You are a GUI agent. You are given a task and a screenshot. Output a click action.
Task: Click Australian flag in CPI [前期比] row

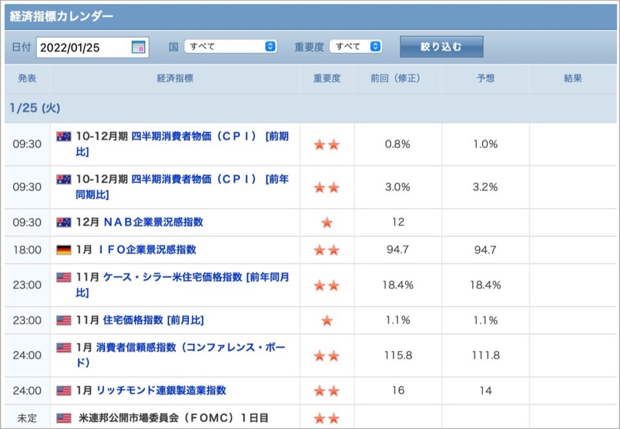point(64,136)
